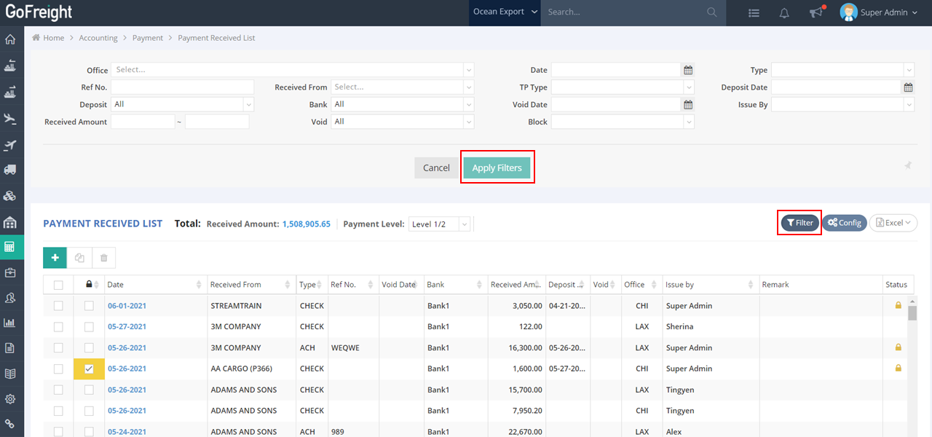932x437 pixels.
Task: Open the calendar picker for Date field
Action: coord(688,70)
